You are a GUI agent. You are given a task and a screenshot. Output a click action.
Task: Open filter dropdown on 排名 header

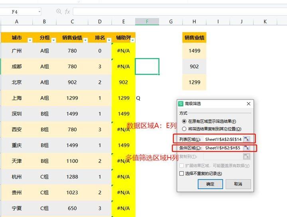(109, 40)
